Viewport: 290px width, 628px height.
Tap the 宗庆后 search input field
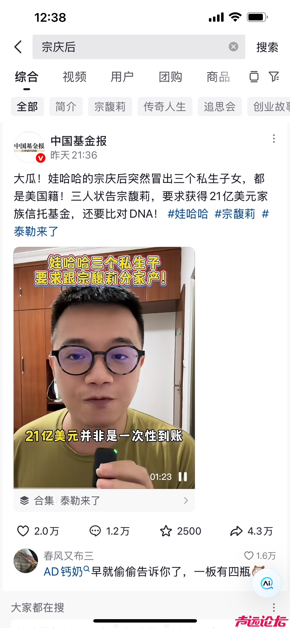139,47
